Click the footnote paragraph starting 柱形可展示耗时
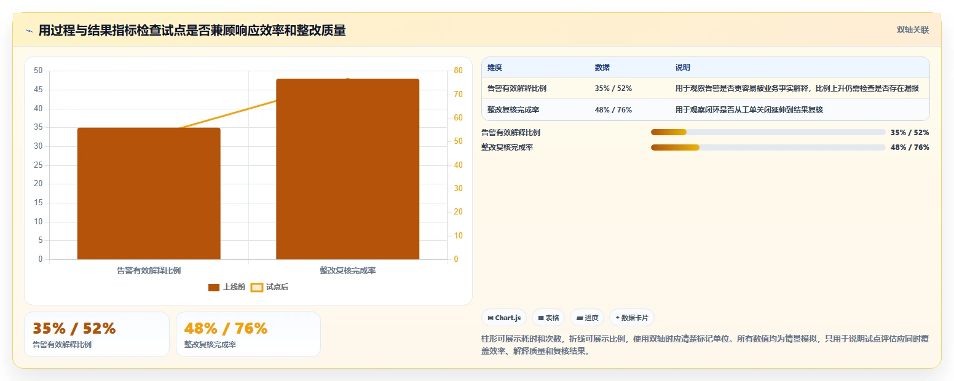Screen dimensions: 954x381 click(705, 345)
